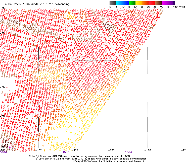This screenshot has height=163, width=186.
Task: Click the NOAA/NESDIS credit line
Action: [109, 161]
